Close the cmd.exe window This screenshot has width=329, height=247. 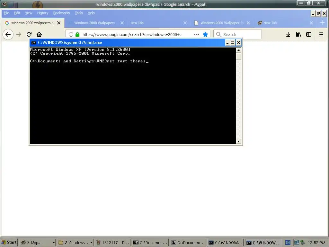coord(239,43)
